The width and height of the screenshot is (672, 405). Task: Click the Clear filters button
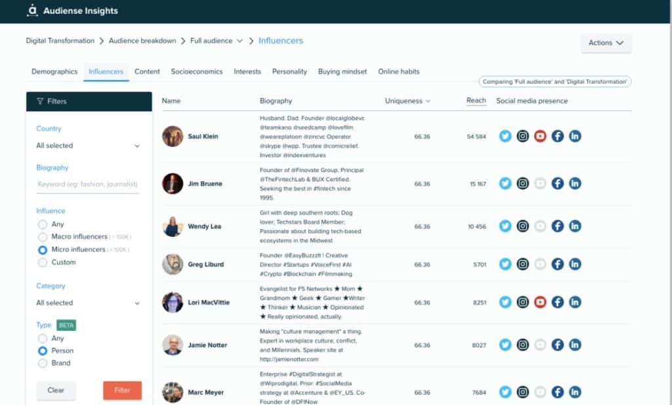(x=56, y=390)
